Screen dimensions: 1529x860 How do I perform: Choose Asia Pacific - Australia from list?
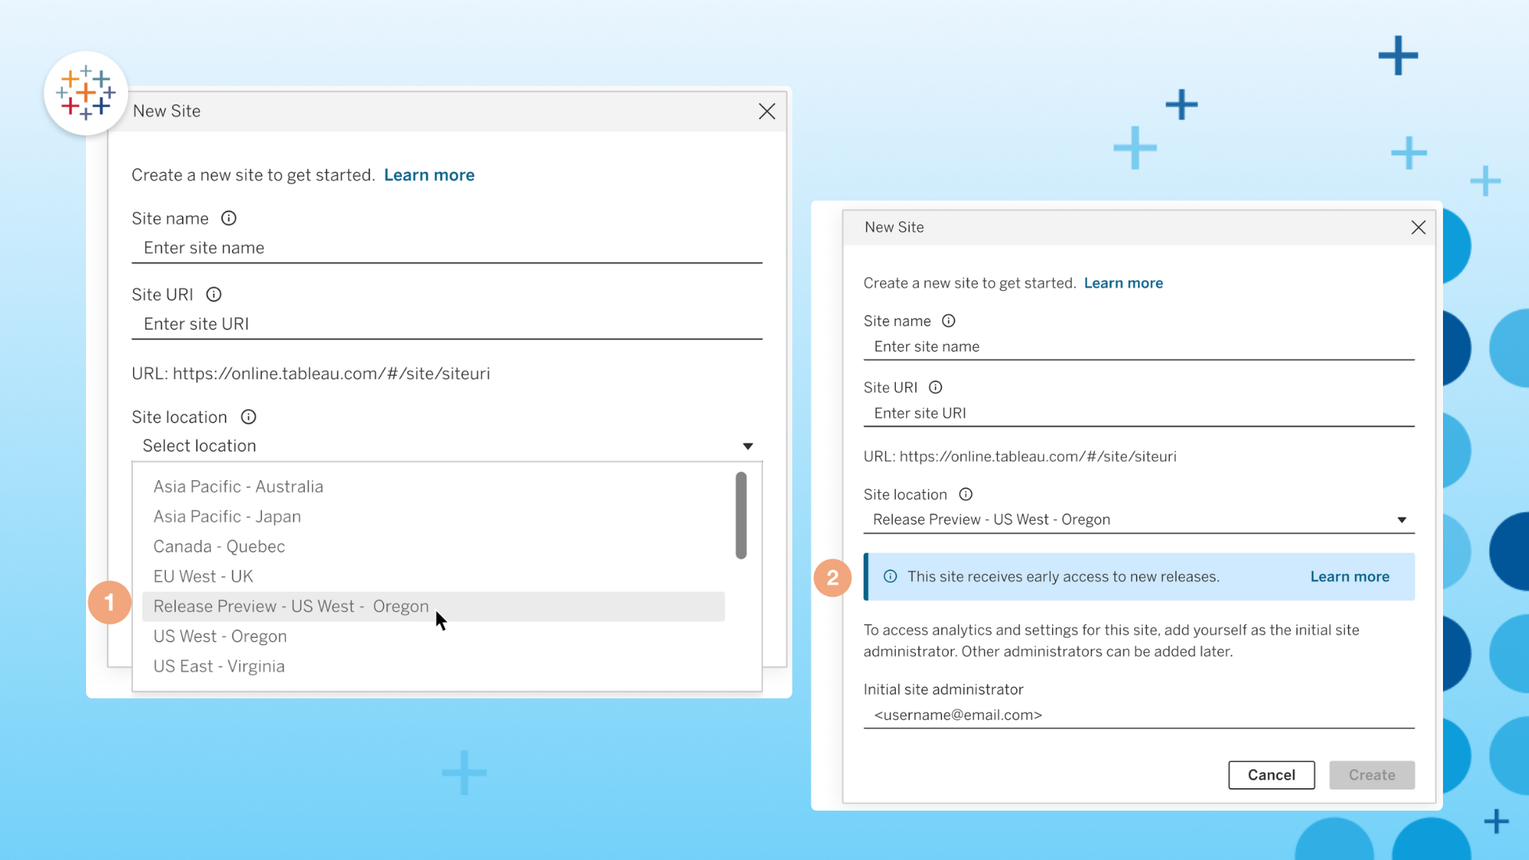[x=238, y=487]
